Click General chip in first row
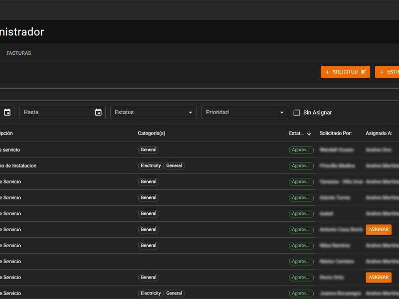399x299 pixels. pos(149,150)
